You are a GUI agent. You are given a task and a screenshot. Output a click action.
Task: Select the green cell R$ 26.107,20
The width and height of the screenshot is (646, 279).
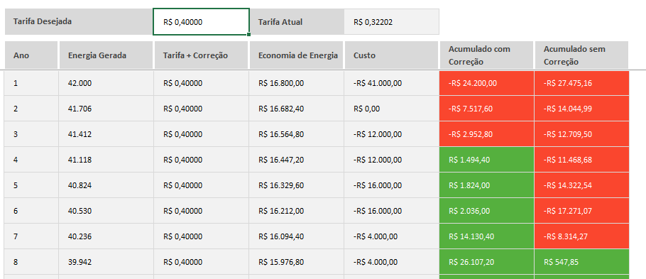click(x=486, y=262)
